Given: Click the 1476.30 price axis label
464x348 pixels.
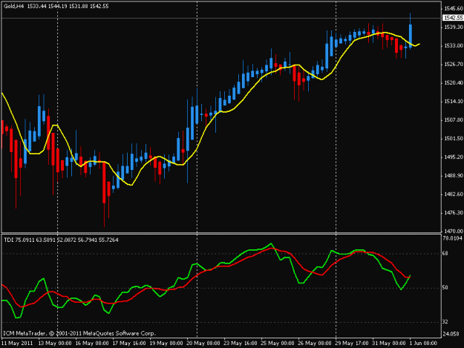Looking at the screenshot, I should tap(454, 213).
